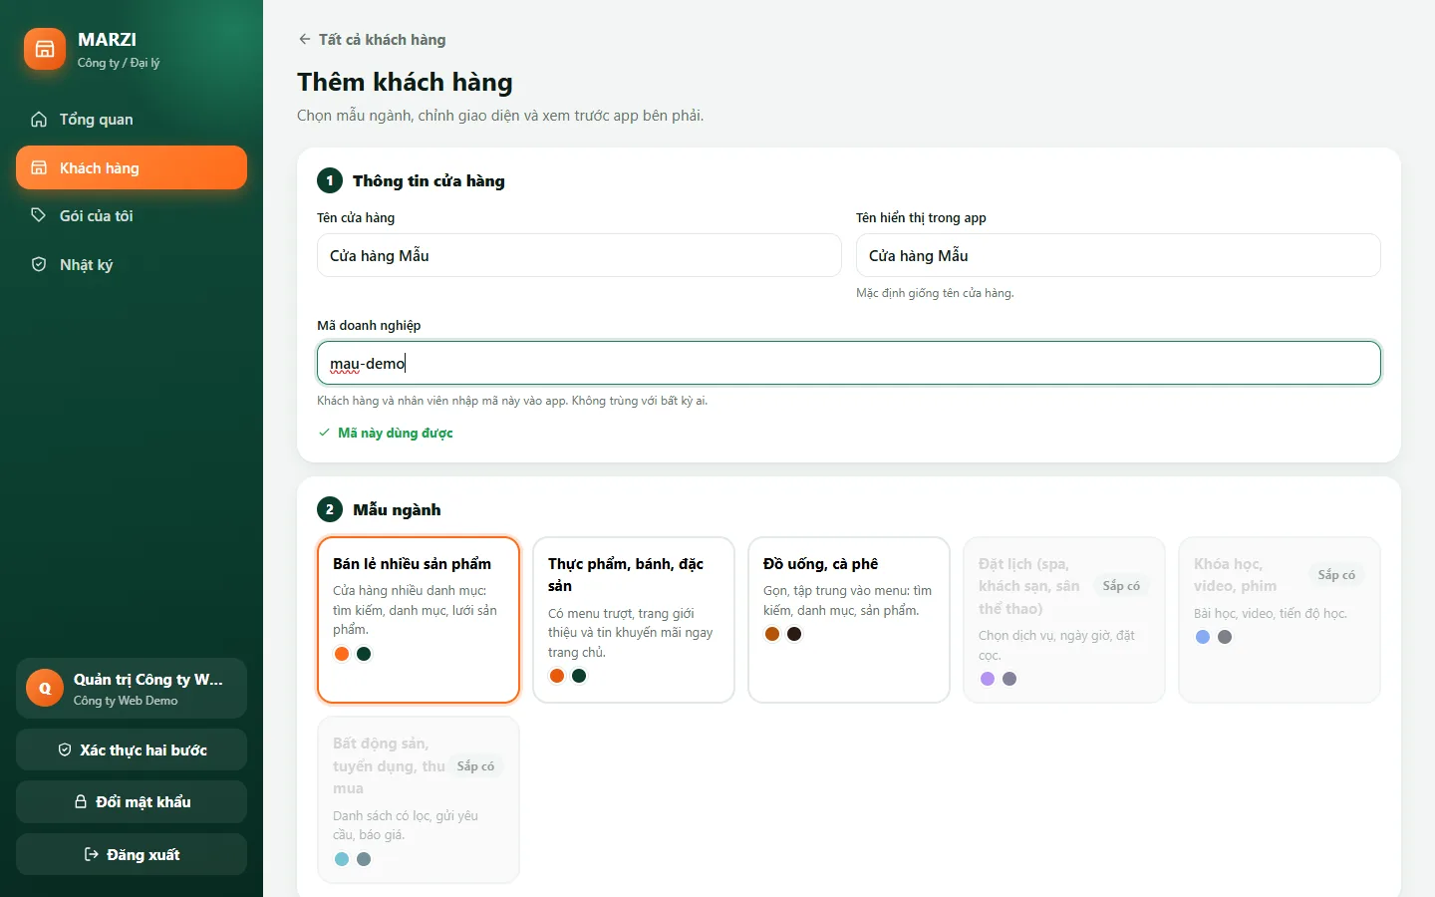
Task: Select the brown swatch in Đồ uống card
Action: pos(772,634)
